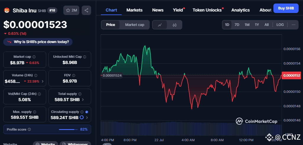The image size is (303, 145).
Task: Click the globe icon on Website button
Action: point(38,144)
